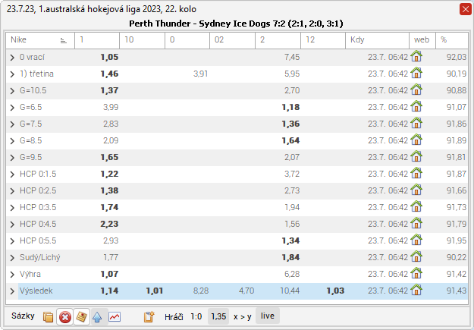This screenshot has width=474, height=330.
Task: Click the column header labeled 10
Action: (x=142, y=40)
